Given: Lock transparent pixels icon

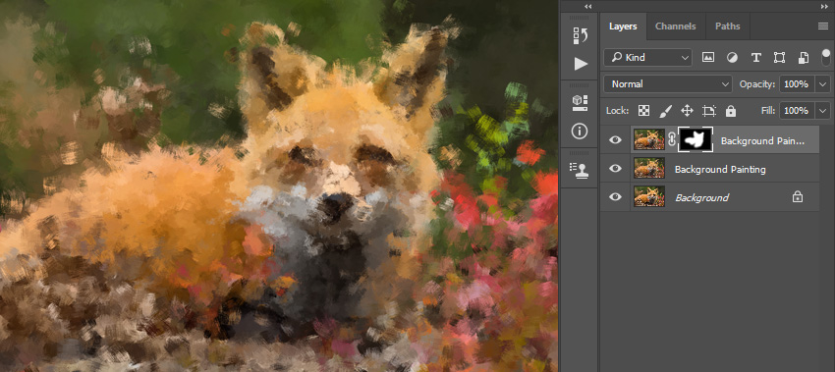Looking at the screenshot, I should [x=643, y=111].
